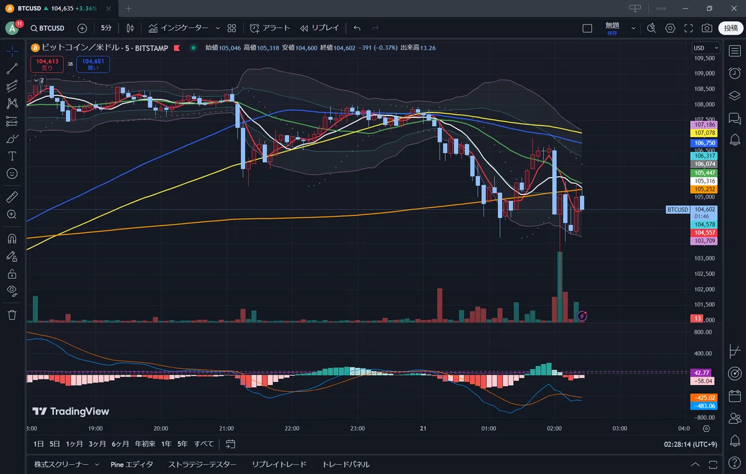746x474 pixels.
Task: Toggle lock all drawing tools
Action: (12, 273)
